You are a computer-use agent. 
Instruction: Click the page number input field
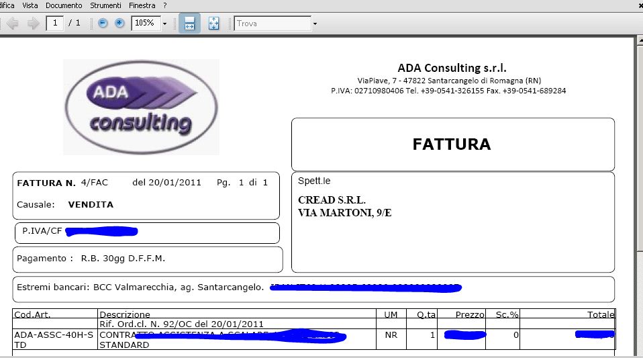point(55,24)
